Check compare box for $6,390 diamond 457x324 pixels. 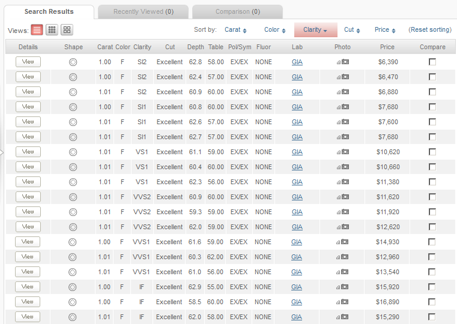click(432, 62)
